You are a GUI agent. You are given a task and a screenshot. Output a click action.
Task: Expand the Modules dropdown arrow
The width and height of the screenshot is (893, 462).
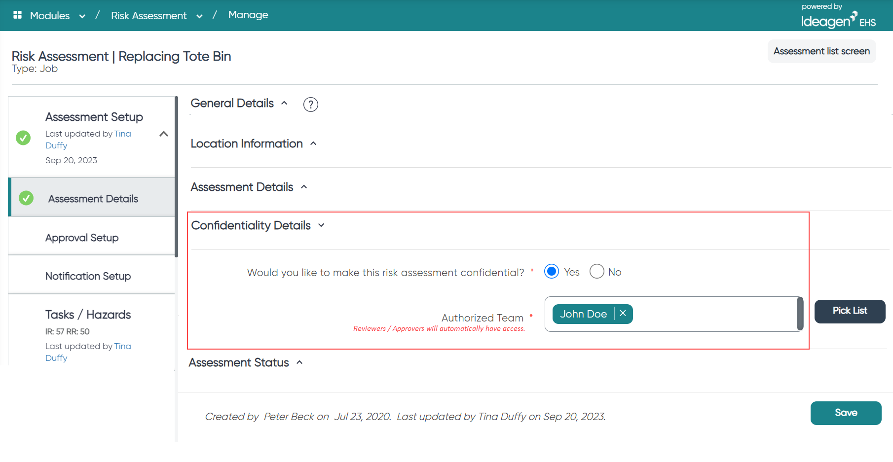point(82,16)
